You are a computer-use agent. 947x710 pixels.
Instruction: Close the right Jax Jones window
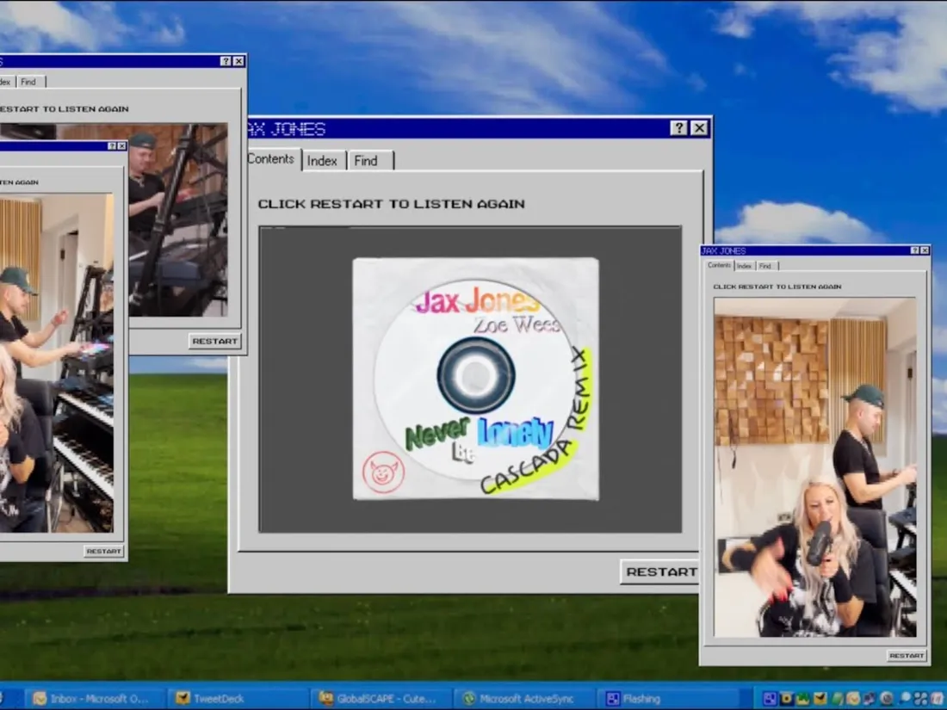925,250
